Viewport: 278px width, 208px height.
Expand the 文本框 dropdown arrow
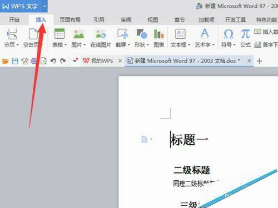[x=189, y=45]
